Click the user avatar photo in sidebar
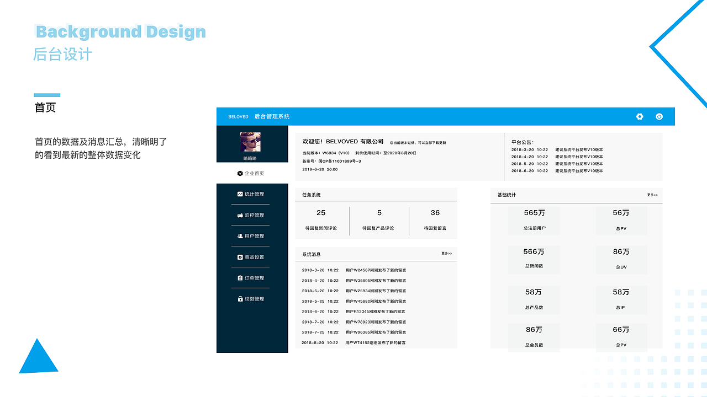Screen dimensions: 707x397 click(250, 142)
